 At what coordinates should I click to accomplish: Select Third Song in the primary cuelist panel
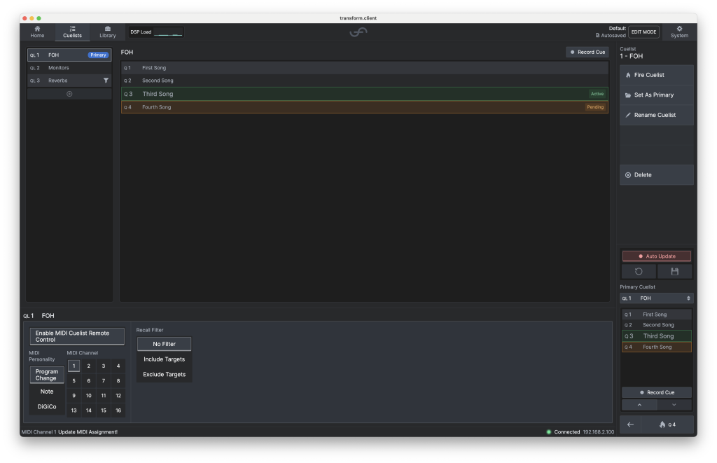(x=656, y=336)
